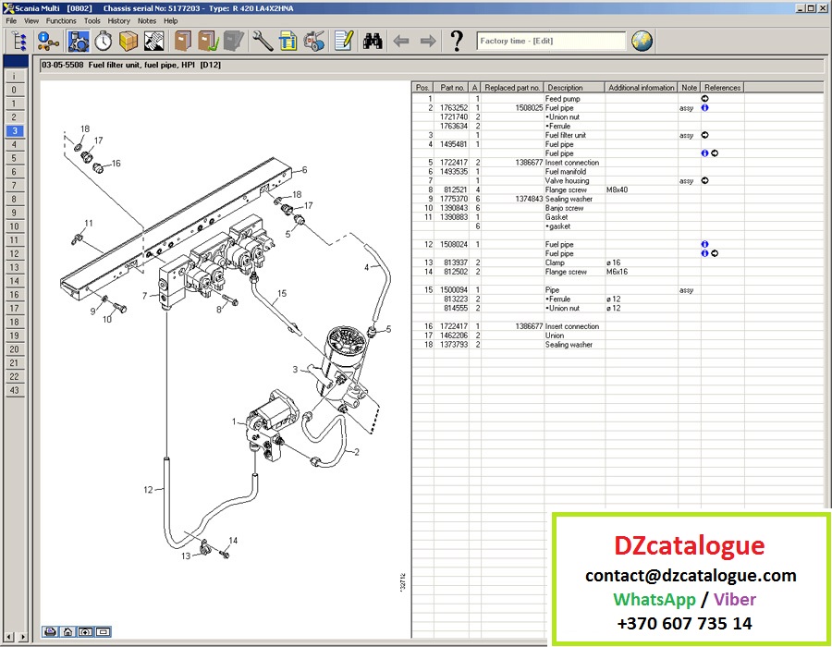Click the blue info icon in Fuel pipe 1763252 row
832x647 pixels.
[704, 107]
